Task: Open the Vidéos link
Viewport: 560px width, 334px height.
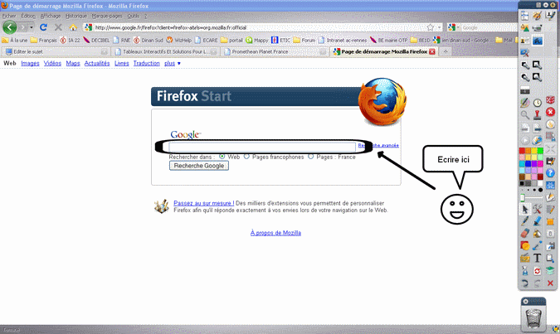Action: coord(52,63)
